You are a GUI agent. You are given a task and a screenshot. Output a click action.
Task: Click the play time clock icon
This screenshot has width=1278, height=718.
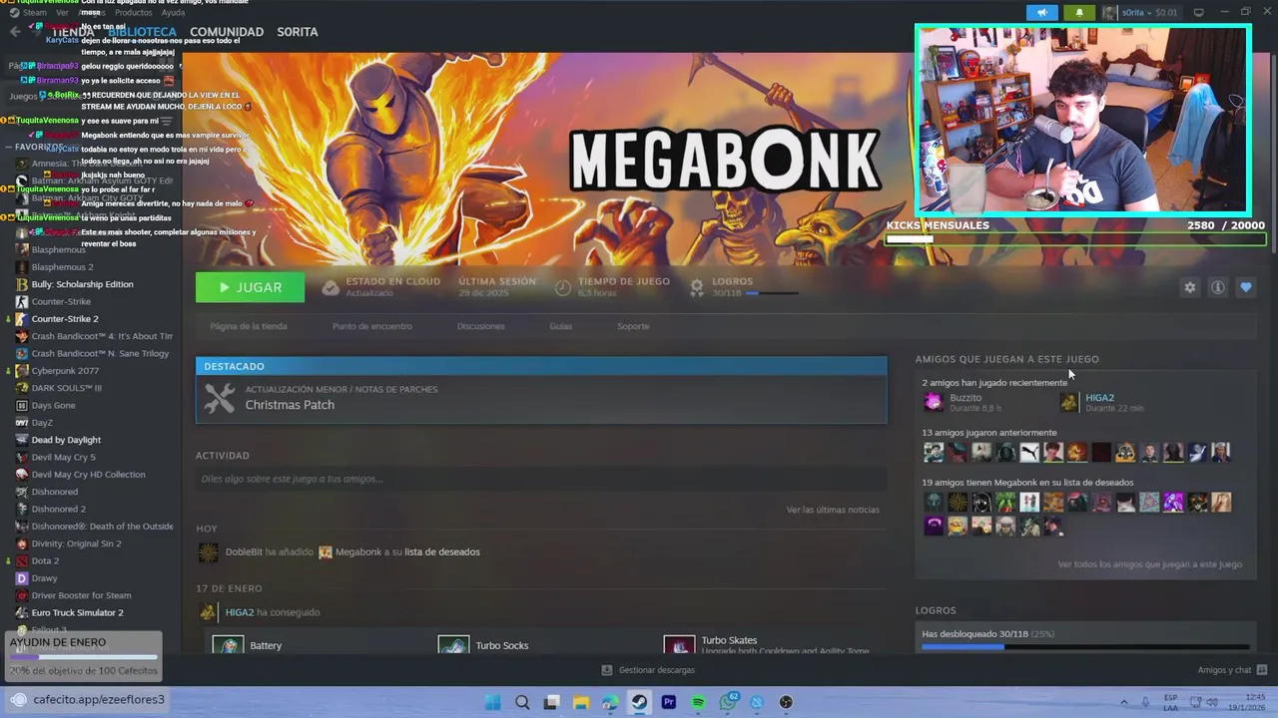click(x=562, y=287)
